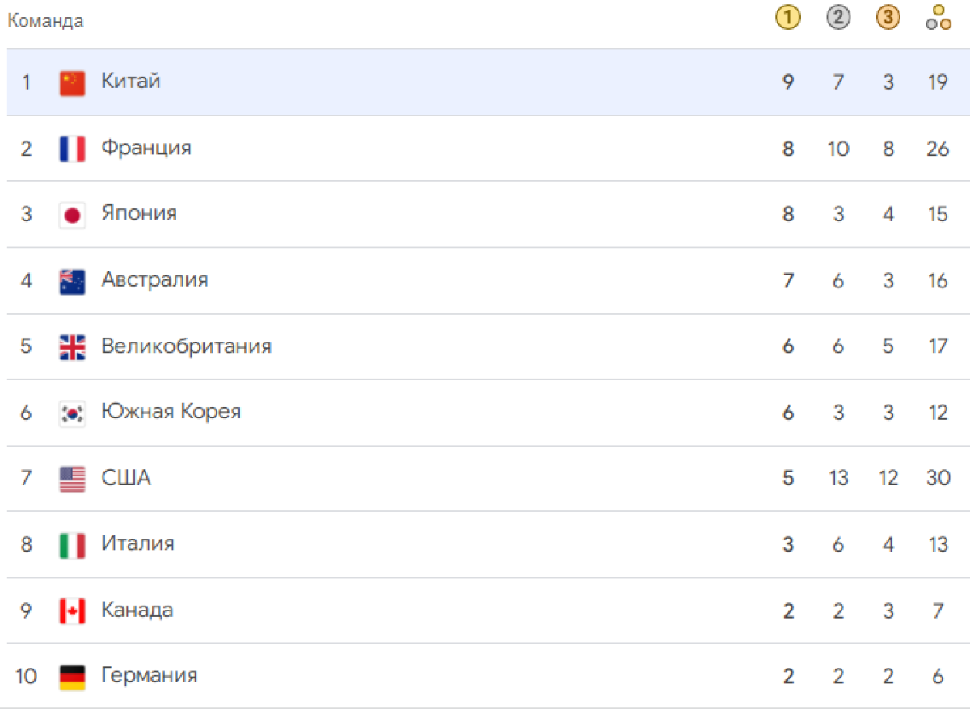Click the USA flag icon
This screenshot has width=970, height=709.
pos(73,479)
